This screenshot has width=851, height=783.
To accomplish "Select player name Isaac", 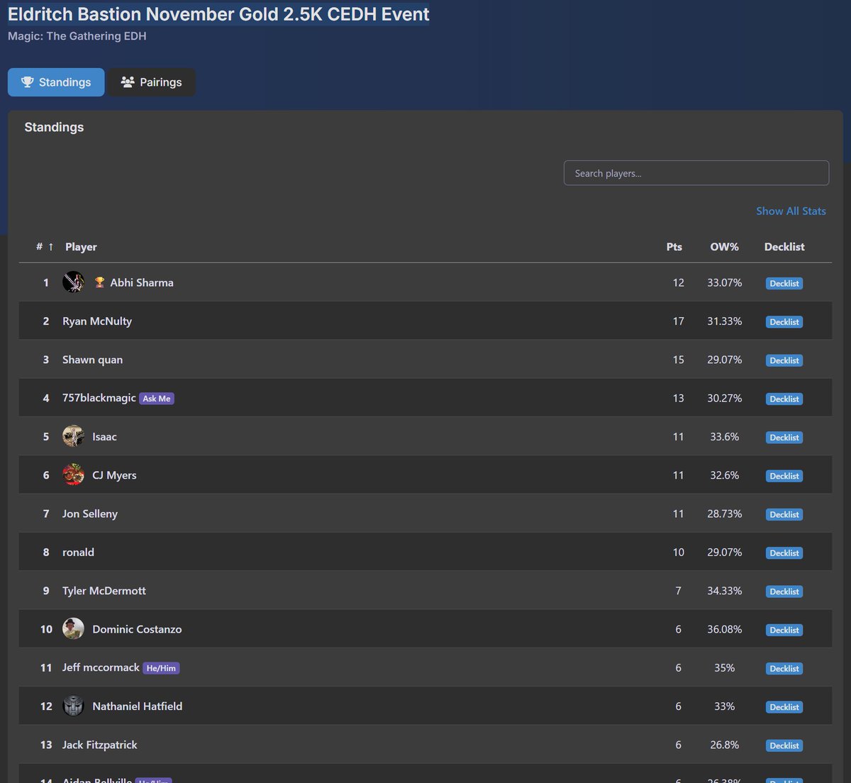I will point(104,437).
